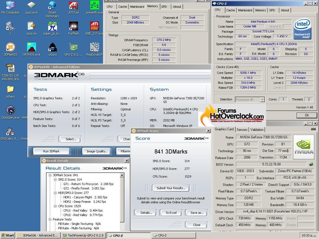Switch to Sensors tab in GPU-Z
Screen dimensions: 319x239
click(x=242, y=129)
